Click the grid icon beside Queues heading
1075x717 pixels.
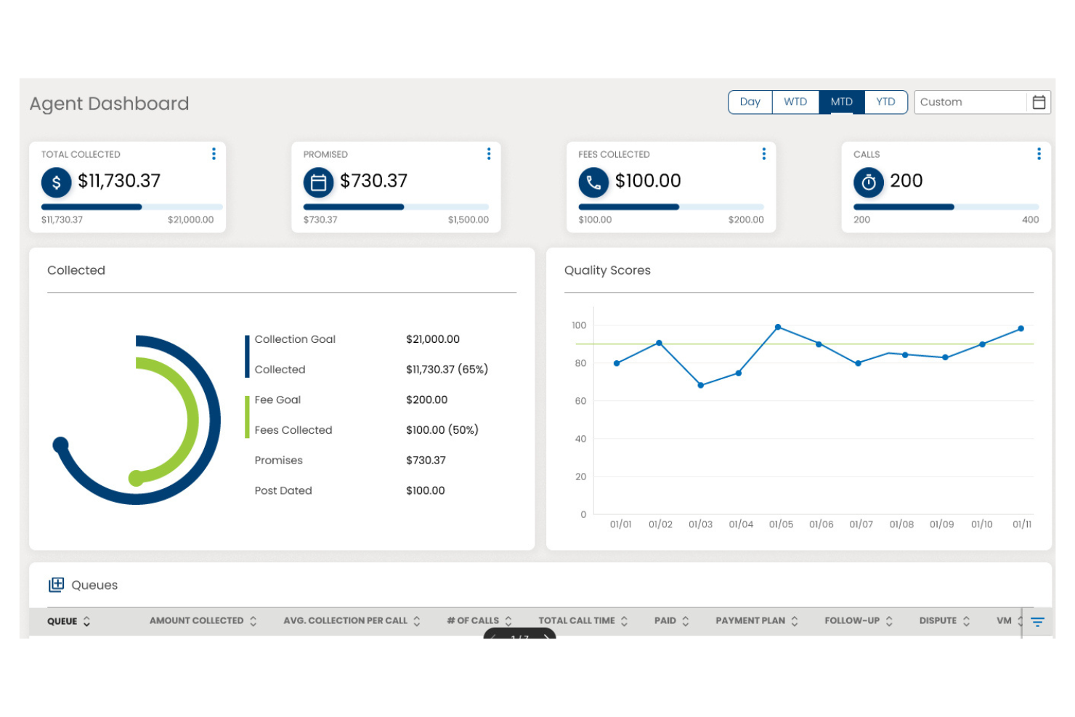click(x=56, y=585)
